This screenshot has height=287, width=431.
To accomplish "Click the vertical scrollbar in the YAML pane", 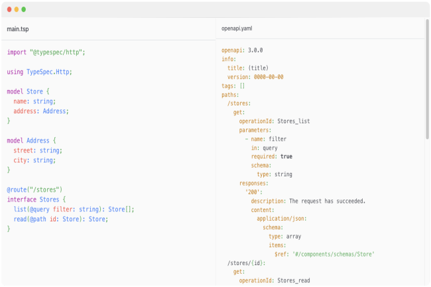I will [x=427, y=80].
